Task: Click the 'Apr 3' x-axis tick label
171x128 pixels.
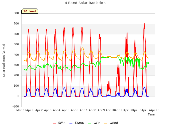Action: [48, 110]
